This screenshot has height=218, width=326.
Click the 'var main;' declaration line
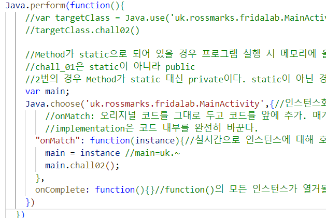pos(47,92)
